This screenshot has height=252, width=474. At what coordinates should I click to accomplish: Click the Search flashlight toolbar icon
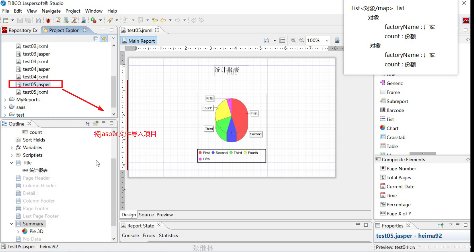(x=110, y=20)
